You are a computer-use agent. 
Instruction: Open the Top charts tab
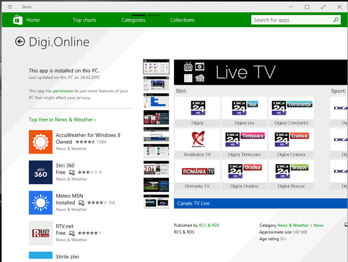[x=85, y=20]
